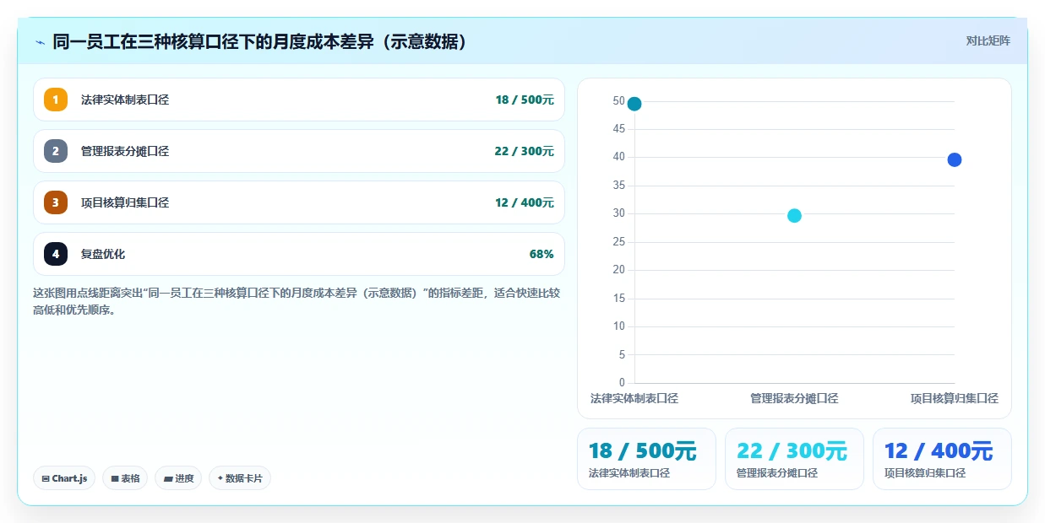The image size is (1045, 523).
Task: Click the 法律实体制表口径 x-axis label
Action: pyautogui.click(x=634, y=398)
